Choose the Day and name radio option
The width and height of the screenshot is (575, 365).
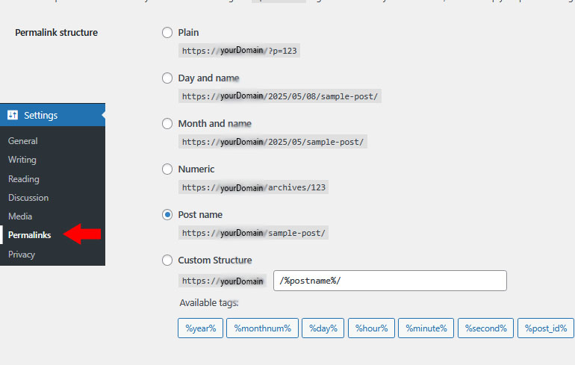167,78
